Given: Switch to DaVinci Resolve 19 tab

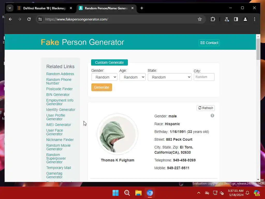Looking at the screenshot, I should pyautogui.click(x=45, y=8).
